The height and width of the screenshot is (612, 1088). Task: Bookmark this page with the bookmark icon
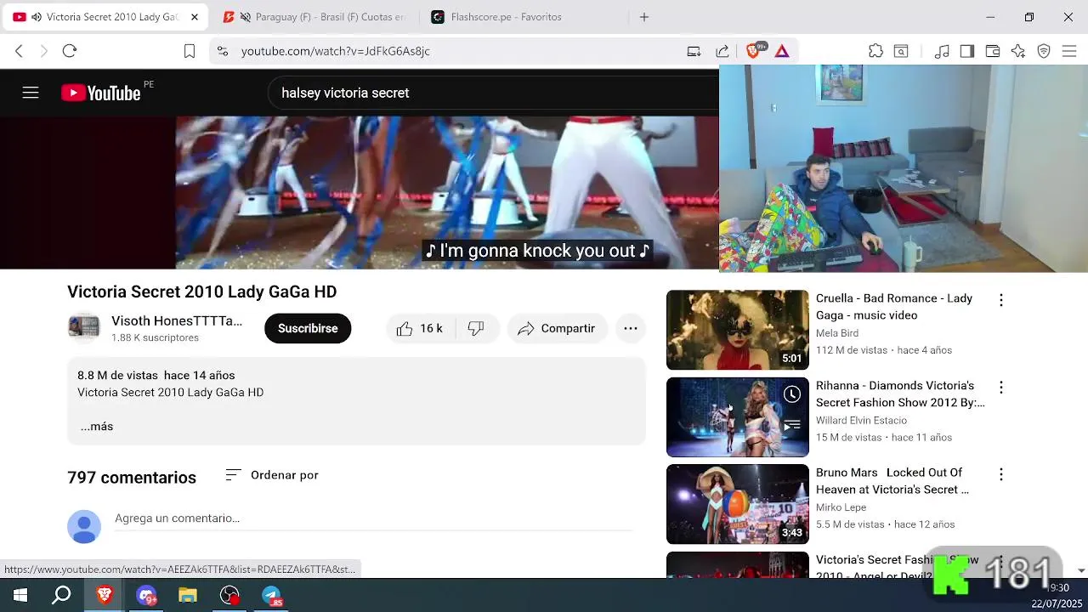point(190,51)
